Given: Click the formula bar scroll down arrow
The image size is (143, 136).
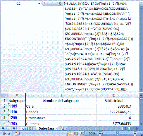Looking at the screenshot, I should (141, 89).
